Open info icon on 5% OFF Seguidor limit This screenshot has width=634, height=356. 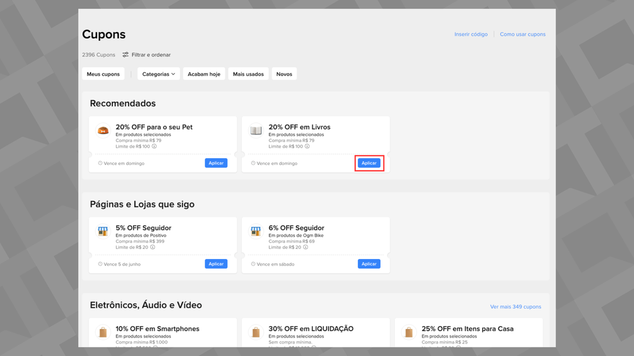[x=152, y=247]
